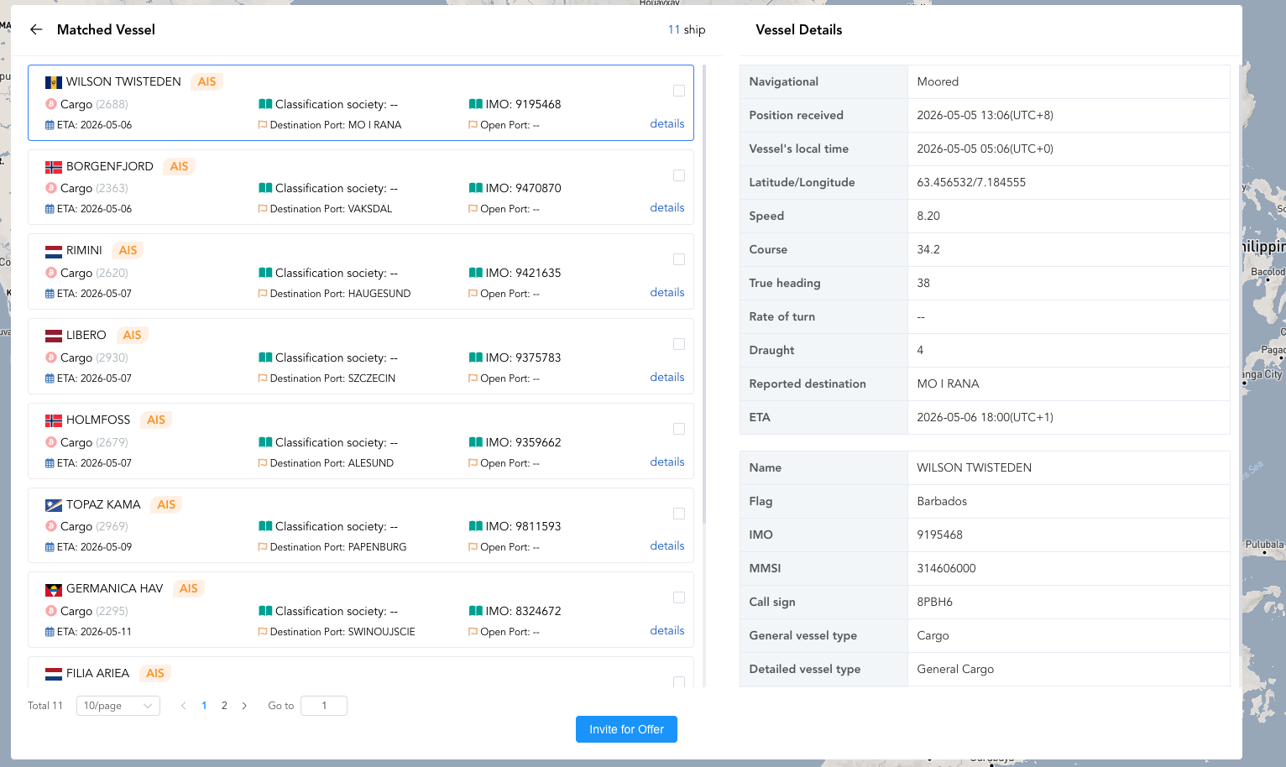The image size is (1286, 767).
Task: Select the LIBERO vessel checkbox
Action: click(679, 344)
